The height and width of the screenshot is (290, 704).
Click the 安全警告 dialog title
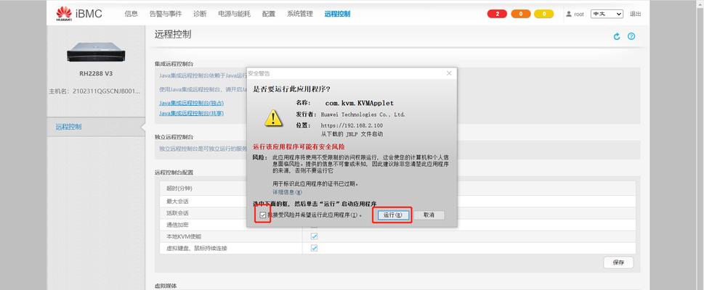[259, 73]
